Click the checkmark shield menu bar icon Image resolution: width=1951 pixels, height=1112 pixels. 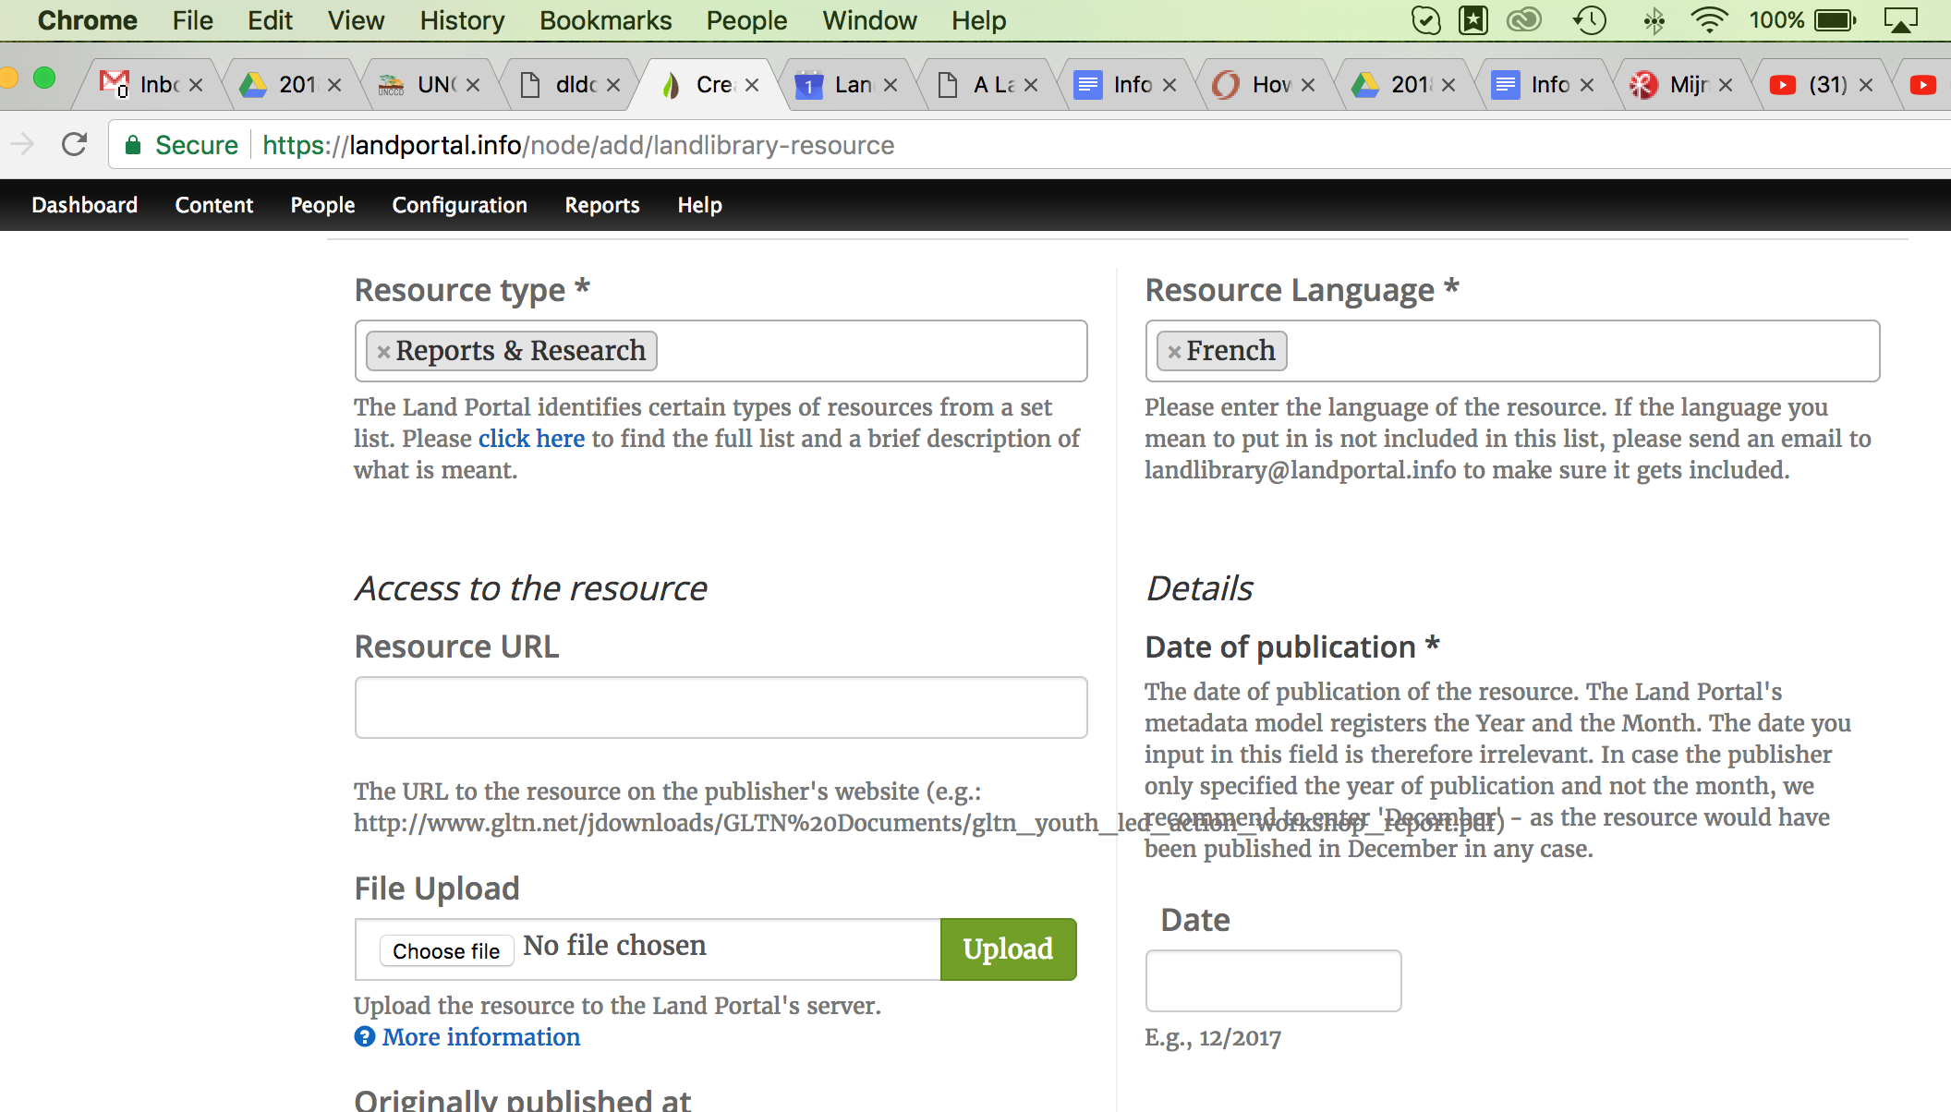click(1426, 20)
